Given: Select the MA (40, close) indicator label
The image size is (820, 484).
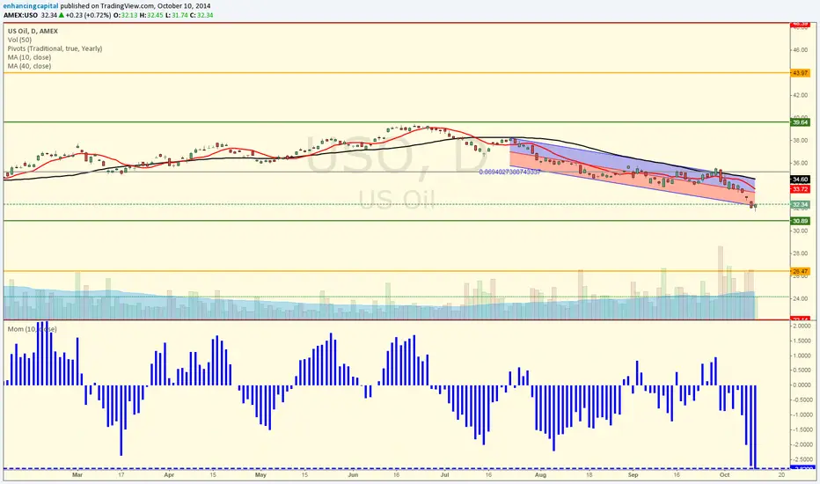Looking at the screenshot, I should coord(29,67).
